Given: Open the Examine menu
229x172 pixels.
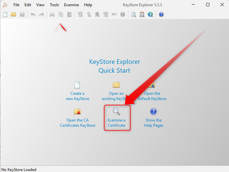Looking at the screenshot, I should [71, 5].
